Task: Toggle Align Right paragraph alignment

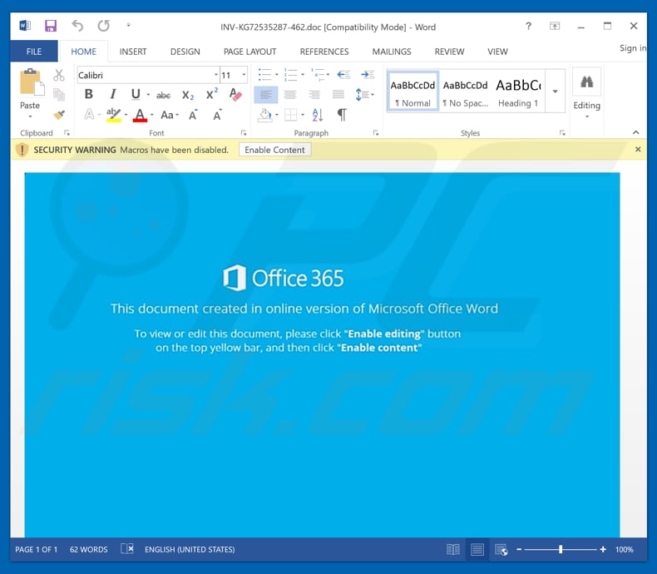Action: pyautogui.click(x=314, y=95)
